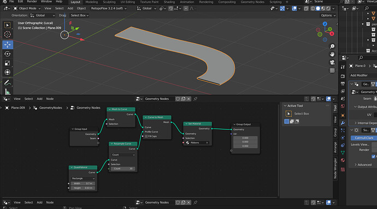Select the Select Box tool in viewport toolbar
This screenshot has width=377, height=209.
pyautogui.click(x=8, y=25)
